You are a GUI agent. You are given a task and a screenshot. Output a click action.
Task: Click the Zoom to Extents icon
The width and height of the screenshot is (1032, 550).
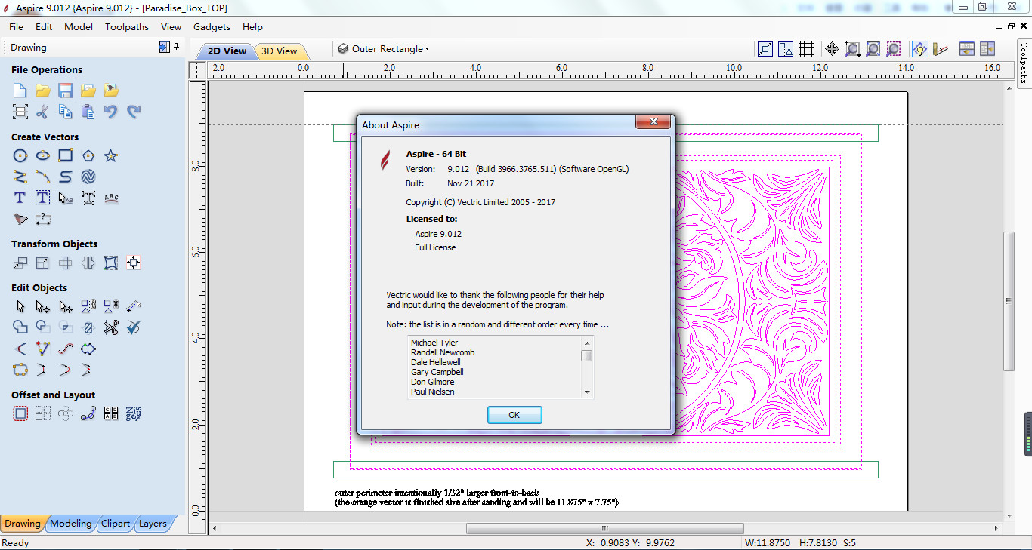tap(873, 49)
